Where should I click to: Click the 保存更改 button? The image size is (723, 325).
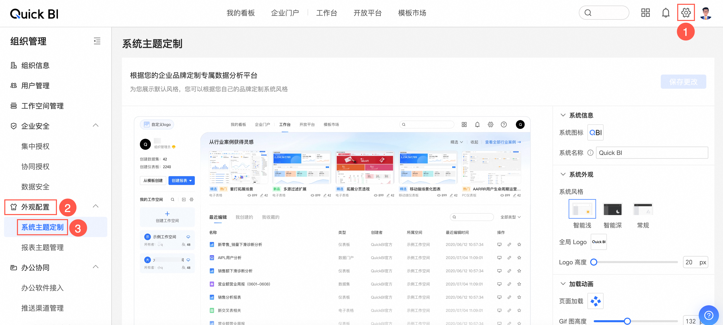pos(683,82)
